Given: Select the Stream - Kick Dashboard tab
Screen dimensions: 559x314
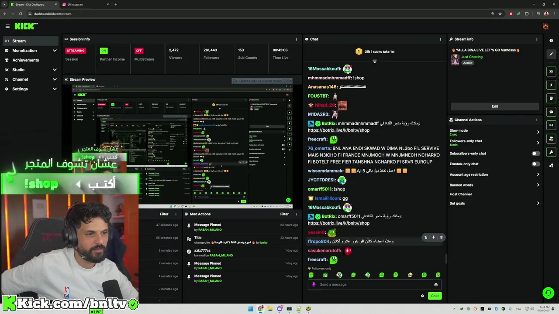Looking at the screenshot, I should click(x=34, y=4).
